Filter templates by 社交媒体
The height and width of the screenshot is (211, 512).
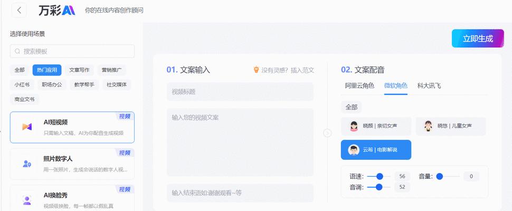click(117, 84)
